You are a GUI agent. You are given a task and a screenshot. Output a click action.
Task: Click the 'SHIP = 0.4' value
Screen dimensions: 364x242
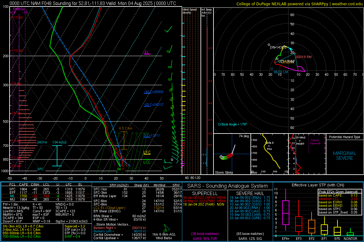click(x=72, y=236)
